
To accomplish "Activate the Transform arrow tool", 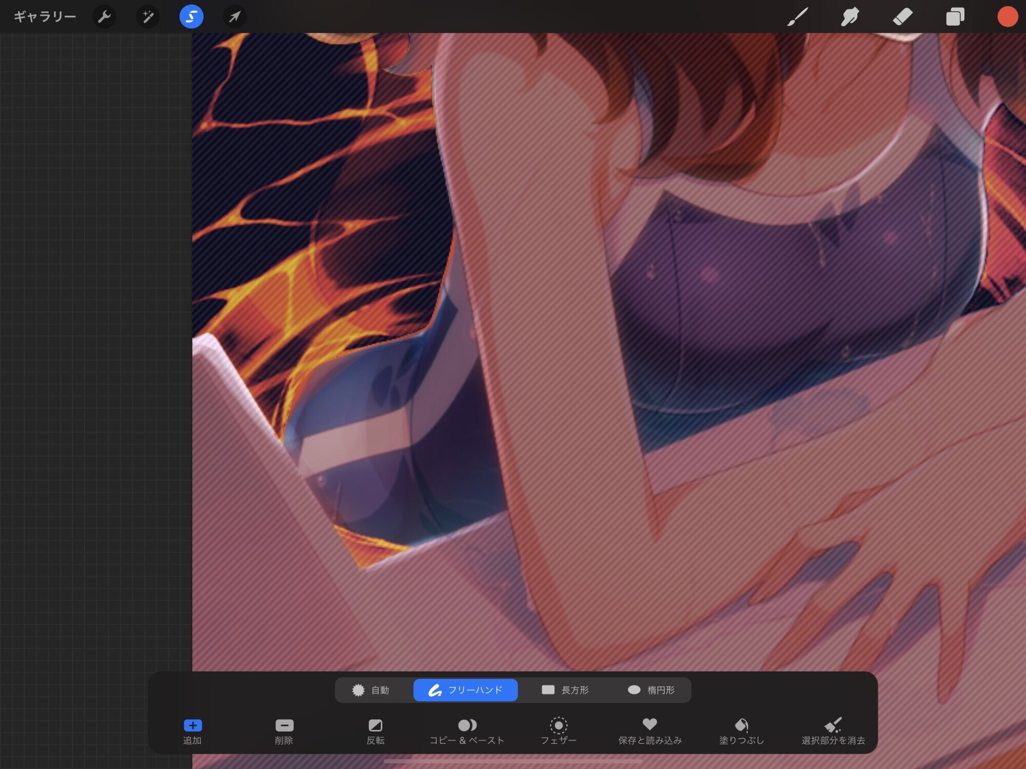I will (x=234, y=17).
